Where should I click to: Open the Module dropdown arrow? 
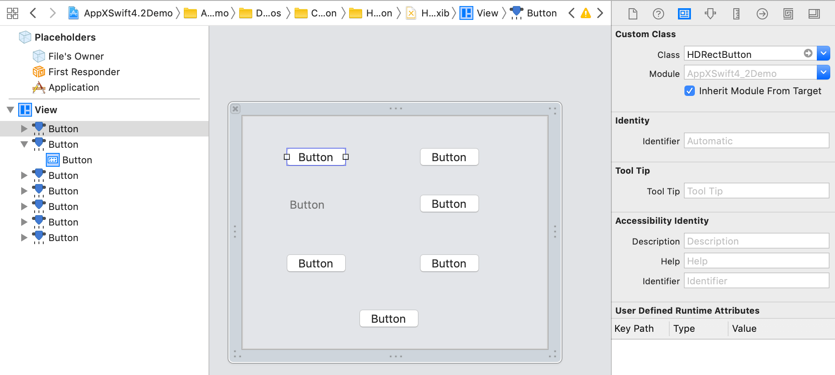tap(823, 73)
